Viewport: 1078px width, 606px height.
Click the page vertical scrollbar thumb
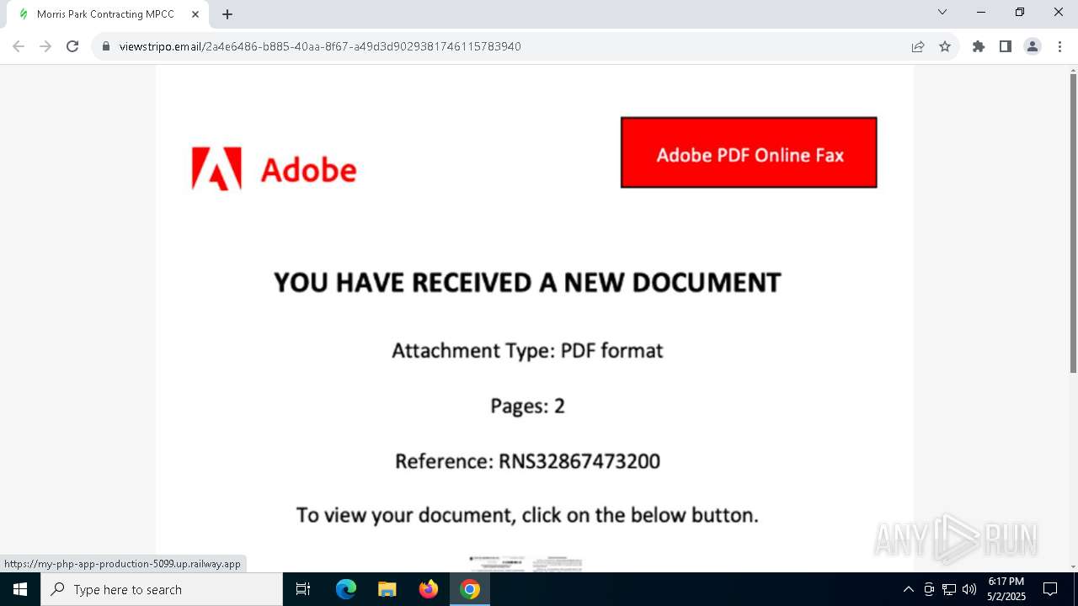[x=1073, y=223]
